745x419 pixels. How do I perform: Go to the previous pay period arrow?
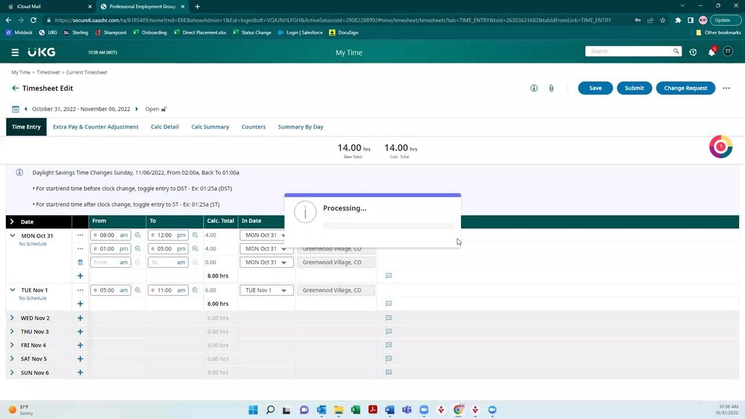click(26, 109)
